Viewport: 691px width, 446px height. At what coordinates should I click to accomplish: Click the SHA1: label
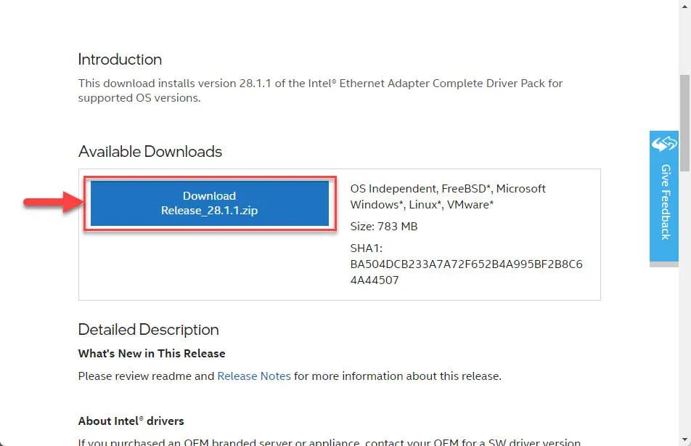tap(367, 248)
